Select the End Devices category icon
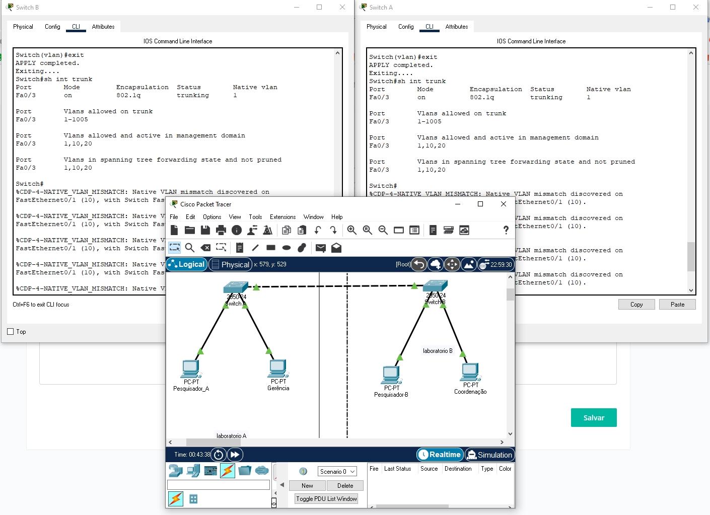Screen dimensions: 710x515 (x=193, y=471)
